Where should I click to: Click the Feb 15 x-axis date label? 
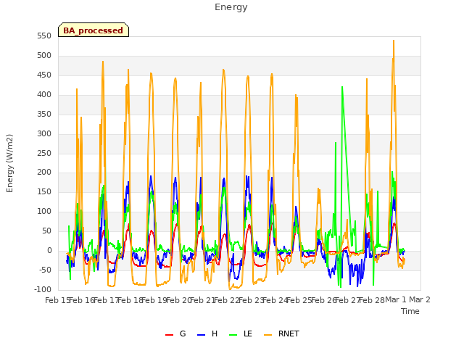(56, 300)
